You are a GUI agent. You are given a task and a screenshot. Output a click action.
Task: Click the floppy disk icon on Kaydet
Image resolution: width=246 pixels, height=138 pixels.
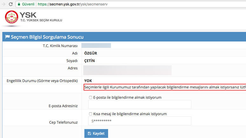tap(89, 134)
